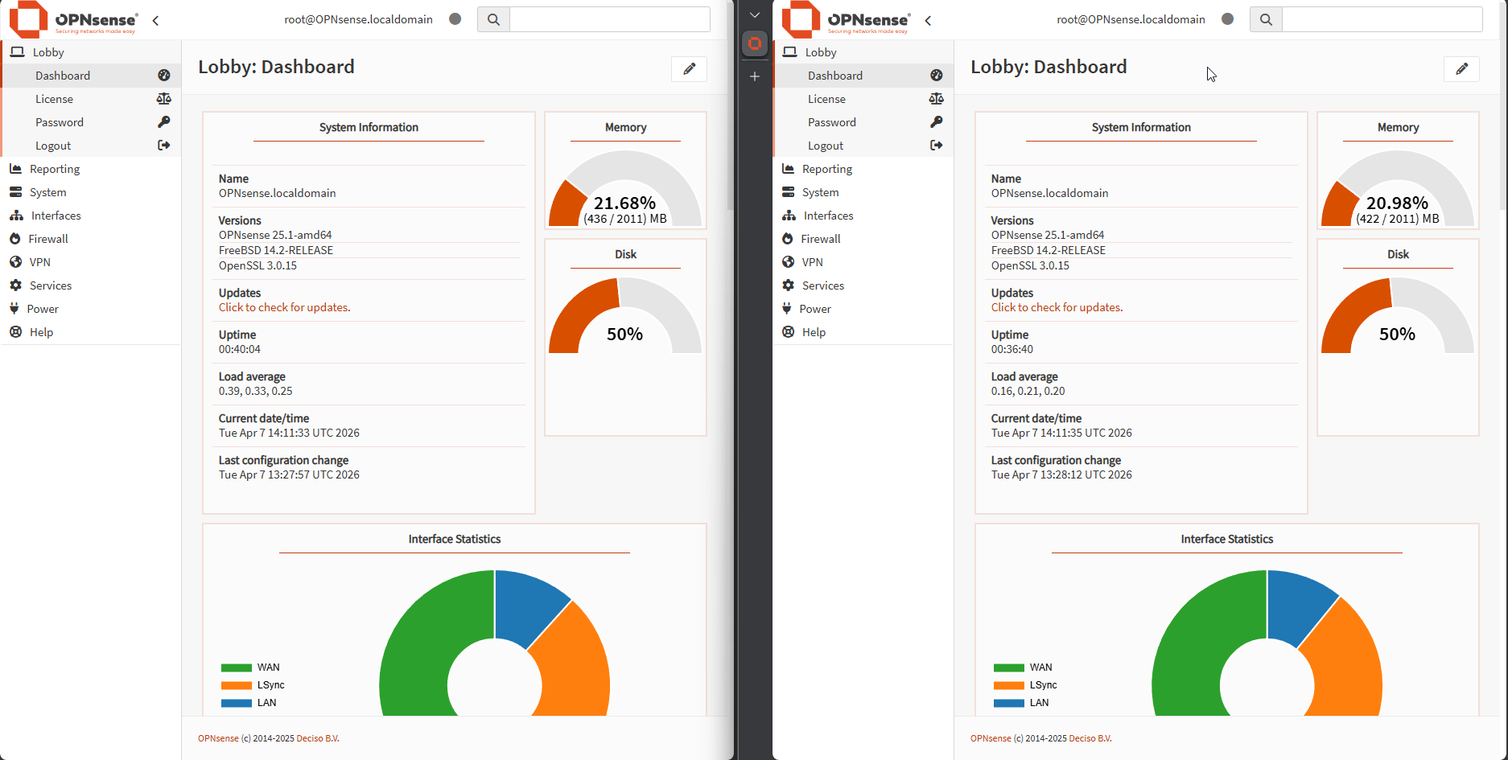Toggle LSync legend swatch in left window chart

(237, 685)
